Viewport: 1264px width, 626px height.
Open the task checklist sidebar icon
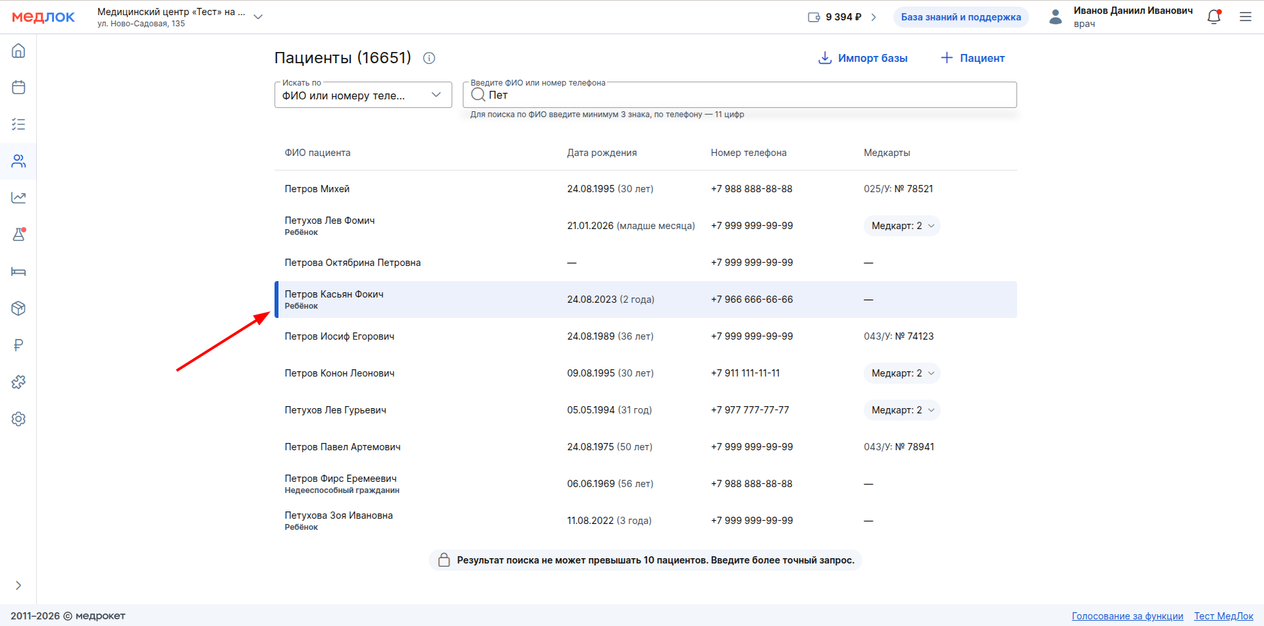[x=18, y=124]
